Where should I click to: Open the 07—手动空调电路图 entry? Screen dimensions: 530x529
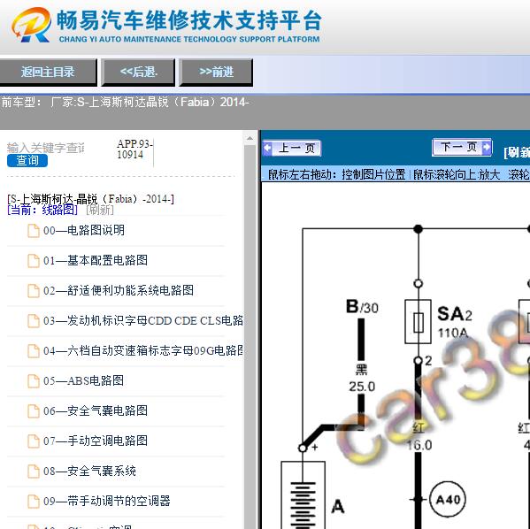[96, 441]
